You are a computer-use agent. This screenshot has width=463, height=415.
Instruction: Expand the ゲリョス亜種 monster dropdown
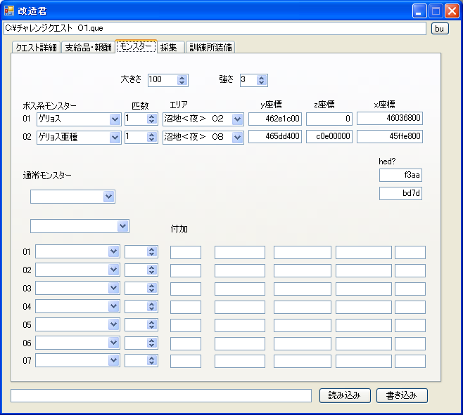(x=115, y=138)
